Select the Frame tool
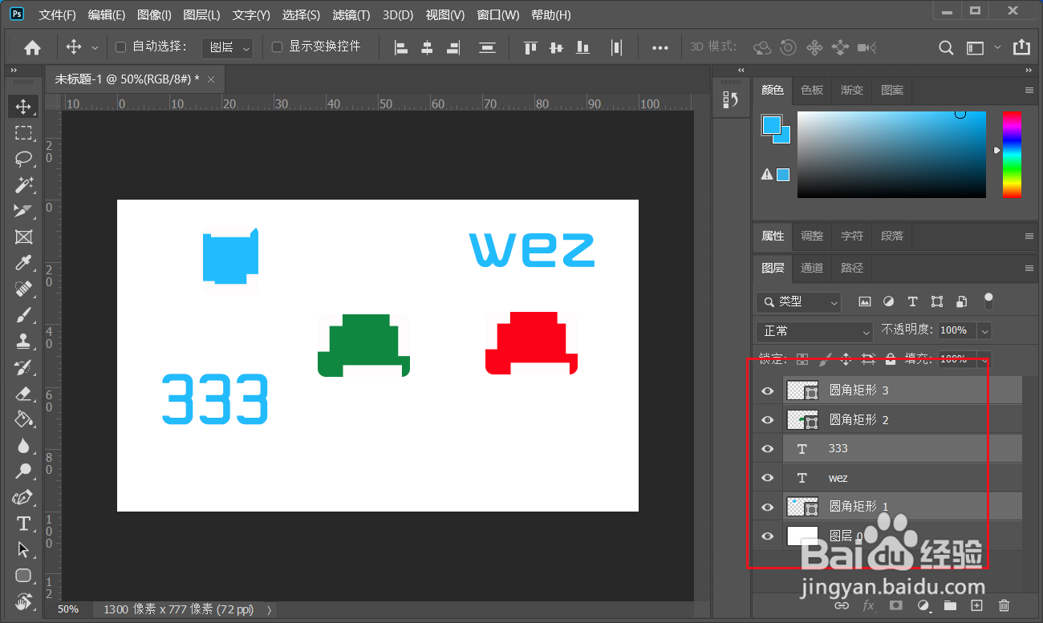Image resolution: width=1043 pixels, height=623 pixels. (x=23, y=237)
